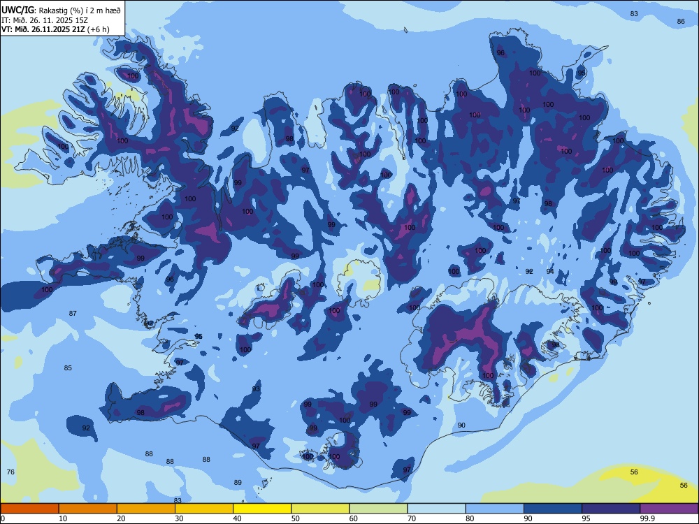The height and width of the screenshot is (524, 699).
Task: Click the initial time line 'IT: Mið. 26. 11. 2025 15Z'
Action: pos(45,20)
